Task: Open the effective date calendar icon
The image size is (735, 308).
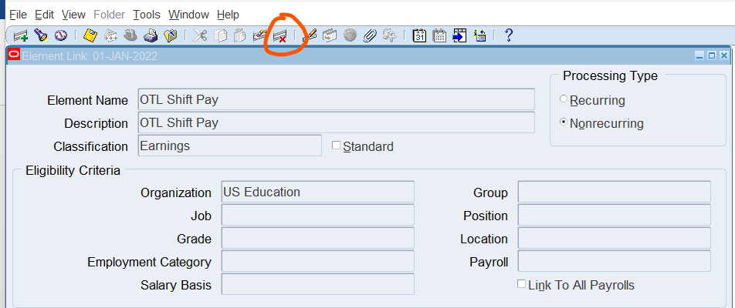Action: [x=419, y=35]
